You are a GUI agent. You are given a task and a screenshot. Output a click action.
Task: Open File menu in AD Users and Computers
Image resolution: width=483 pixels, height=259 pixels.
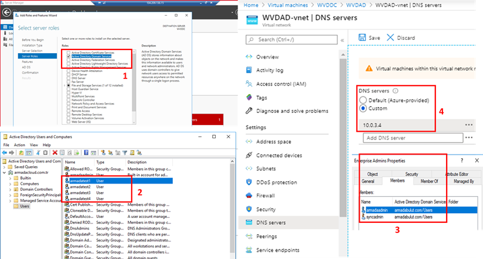click(6, 145)
